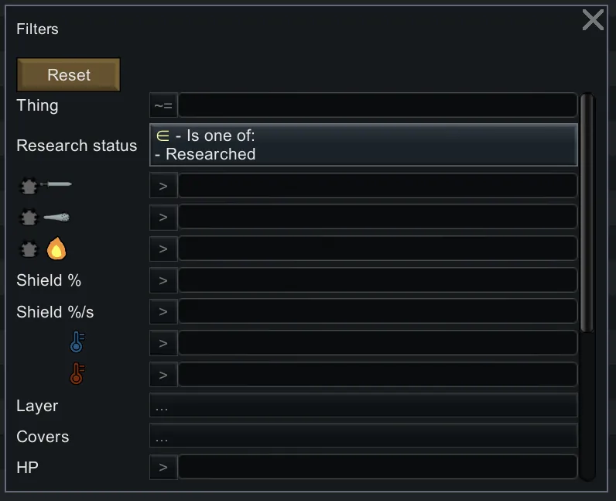Close the Filters window with X
616x501 pixels.
[x=593, y=20]
